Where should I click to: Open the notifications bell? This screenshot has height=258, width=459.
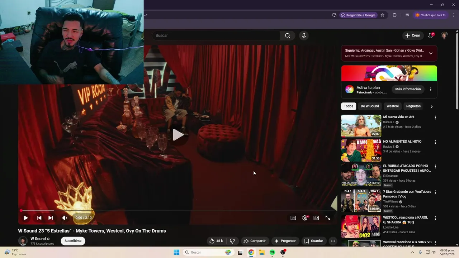point(431,35)
